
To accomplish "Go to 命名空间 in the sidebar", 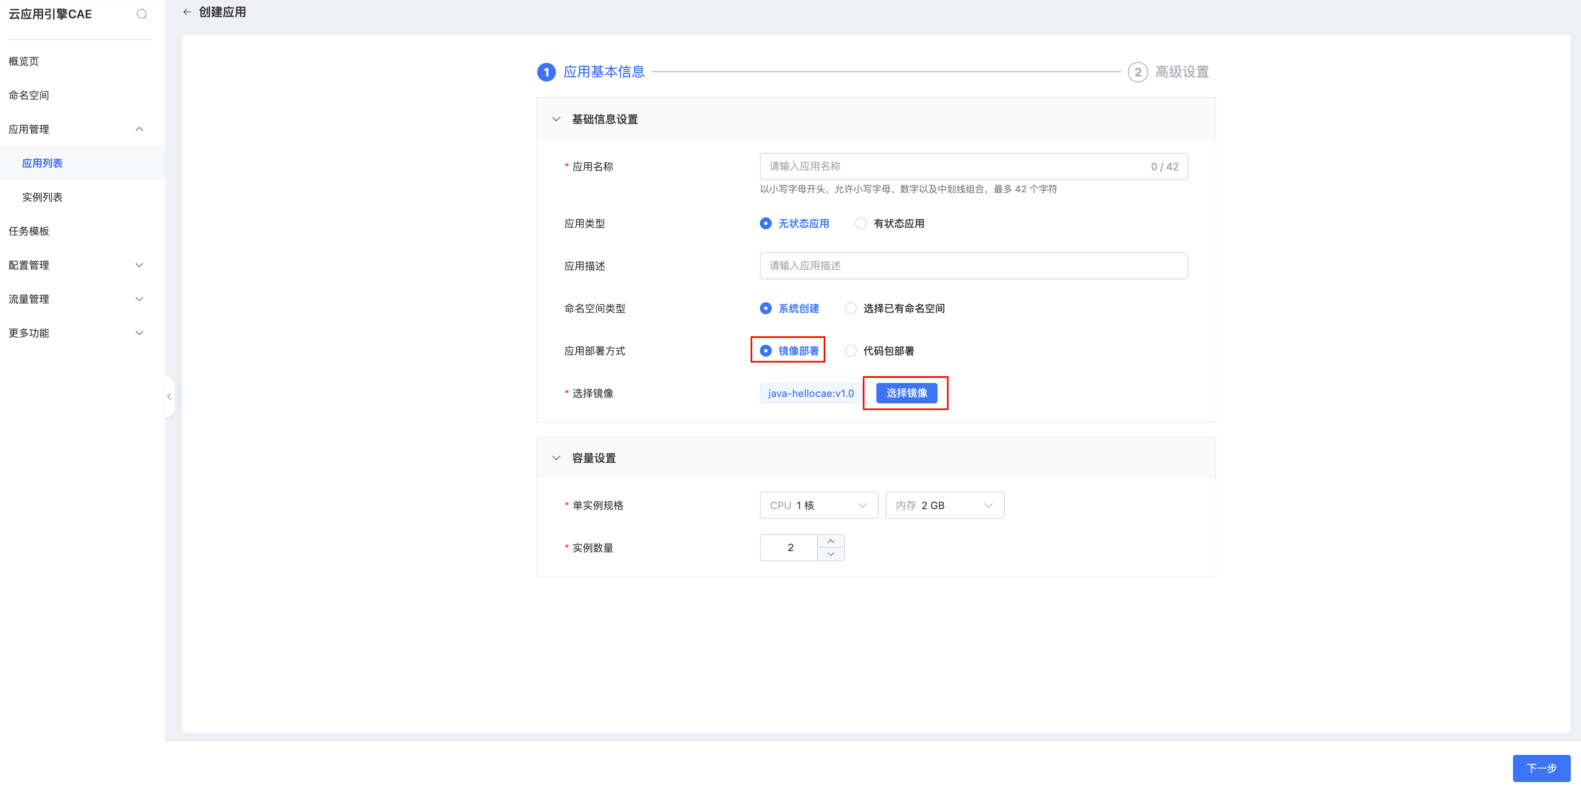I will pos(29,95).
